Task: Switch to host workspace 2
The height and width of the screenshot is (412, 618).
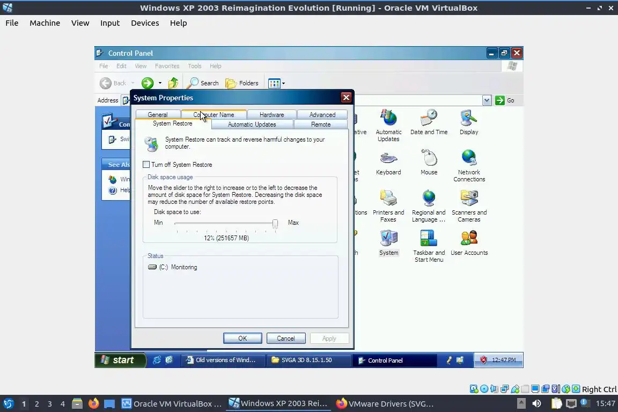Action: coord(36,404)
